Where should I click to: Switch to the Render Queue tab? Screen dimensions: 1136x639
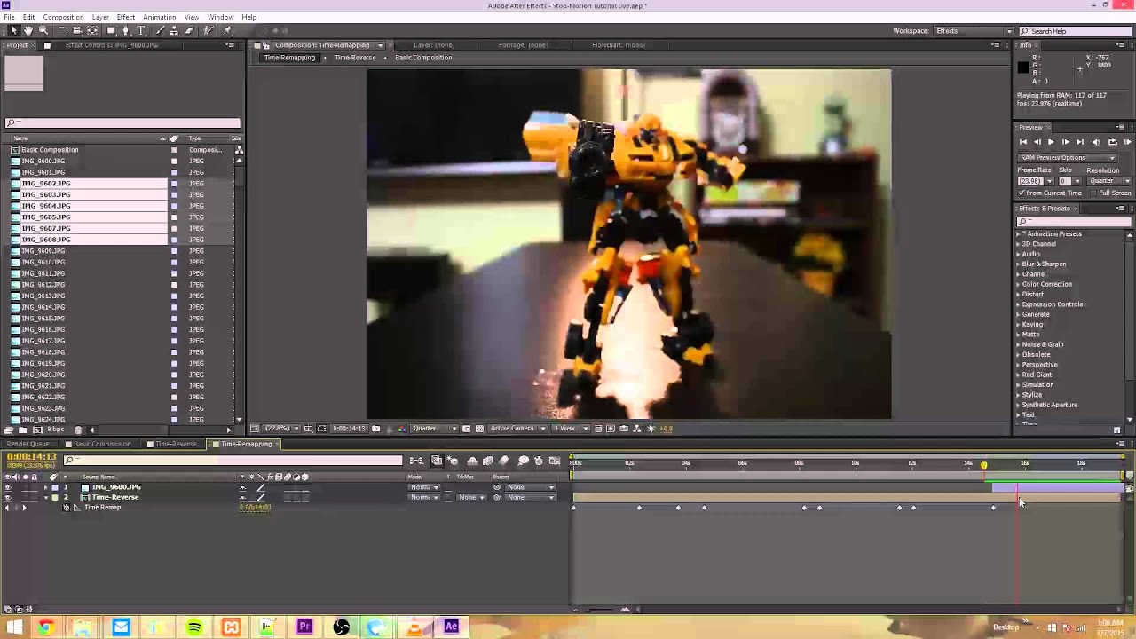click(x=29, y=444)
